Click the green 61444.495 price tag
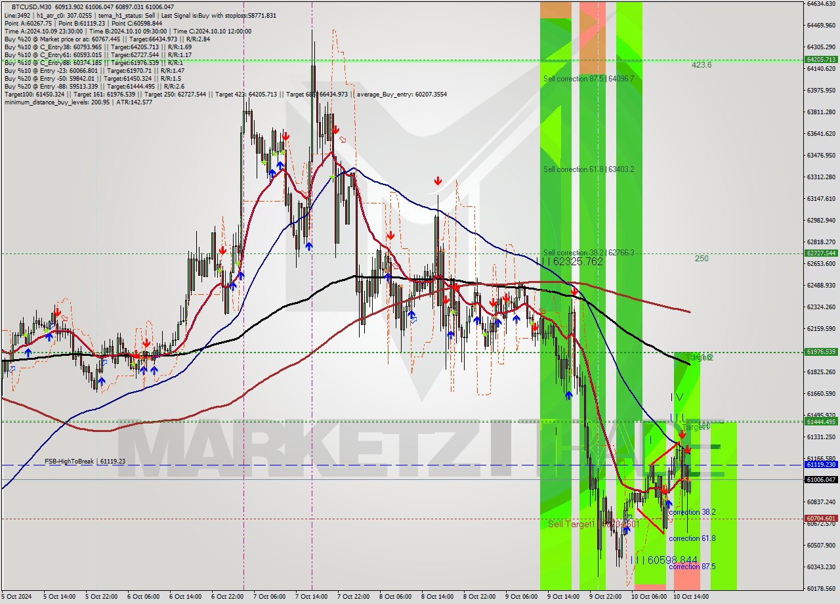 pyautogui.click(x=820, y=421)
